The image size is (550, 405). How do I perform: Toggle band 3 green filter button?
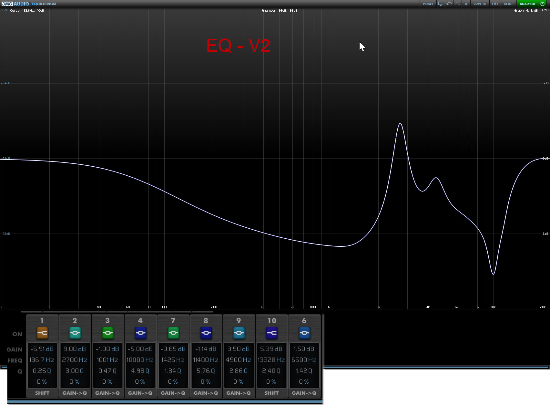[x=108, y=333]
